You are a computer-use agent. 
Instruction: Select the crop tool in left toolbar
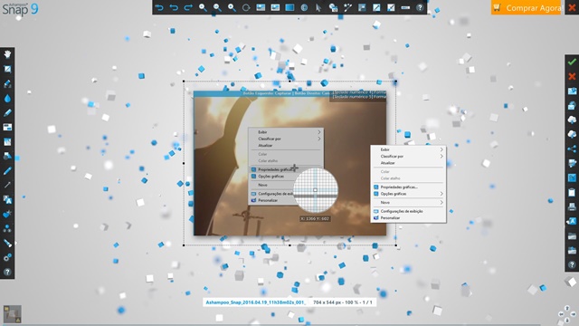(7, 69)
